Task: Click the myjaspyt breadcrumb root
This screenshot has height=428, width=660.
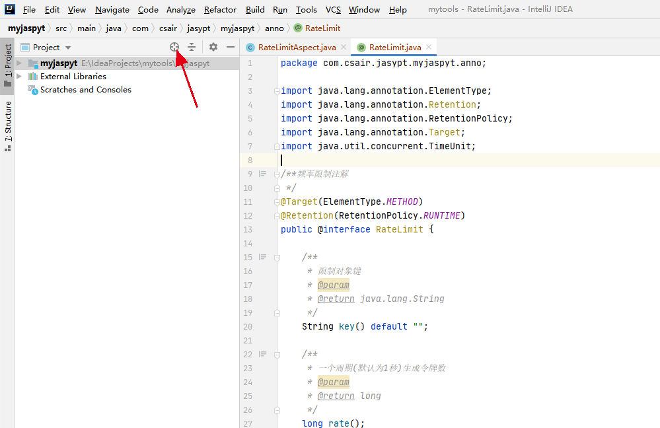Action: [26, 28]
